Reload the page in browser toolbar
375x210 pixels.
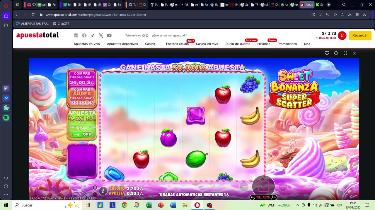33,15
